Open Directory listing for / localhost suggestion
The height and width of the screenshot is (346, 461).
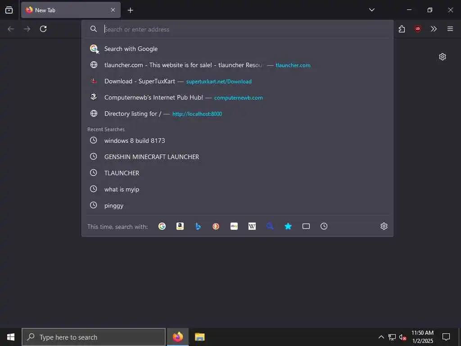(237, 114)
